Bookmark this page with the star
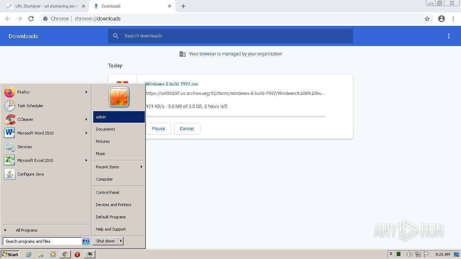Image resolution: width=461 pixels, height=259 pixels. (427, 19)
